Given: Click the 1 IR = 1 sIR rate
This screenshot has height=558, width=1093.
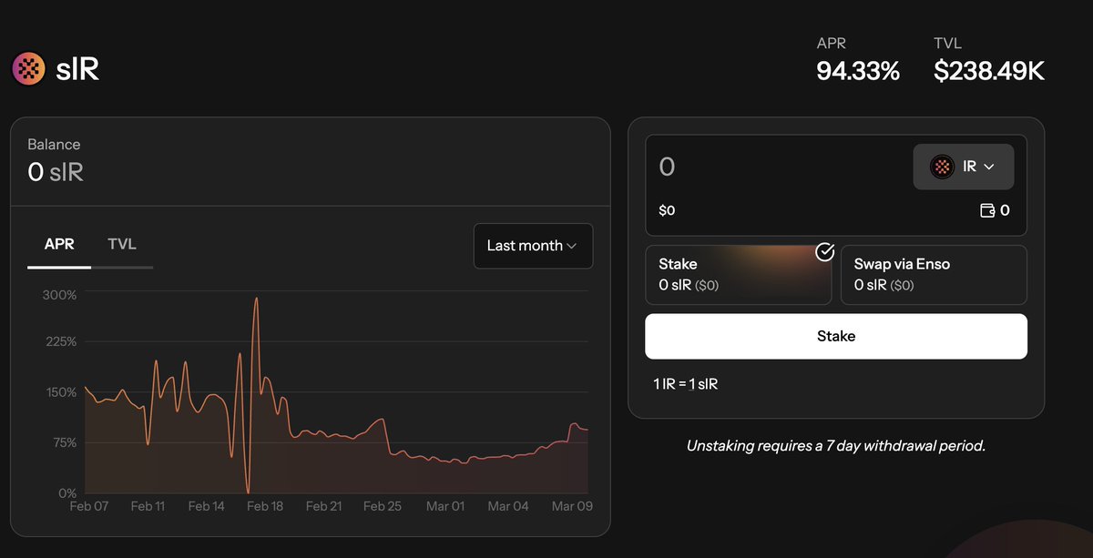Looking at the screenshot, I should (686, 383).
